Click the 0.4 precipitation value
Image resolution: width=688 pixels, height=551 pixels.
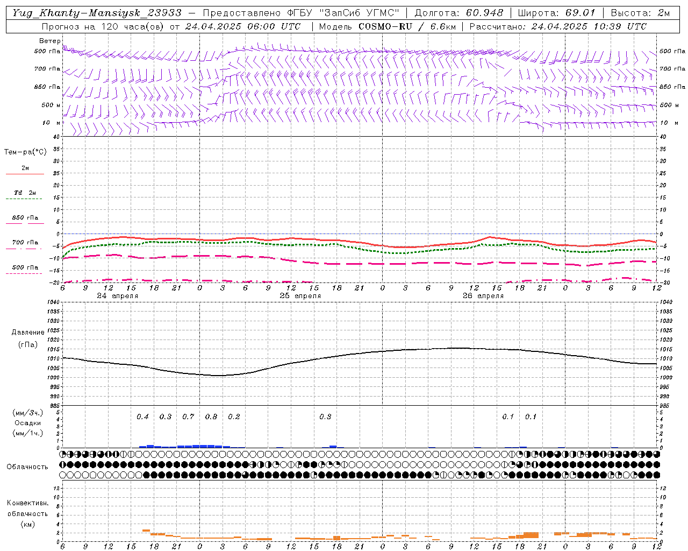click(x=142, y=417)
